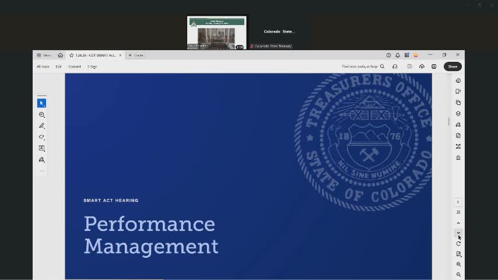Go to Acrobat Home view

coord(60,55)
